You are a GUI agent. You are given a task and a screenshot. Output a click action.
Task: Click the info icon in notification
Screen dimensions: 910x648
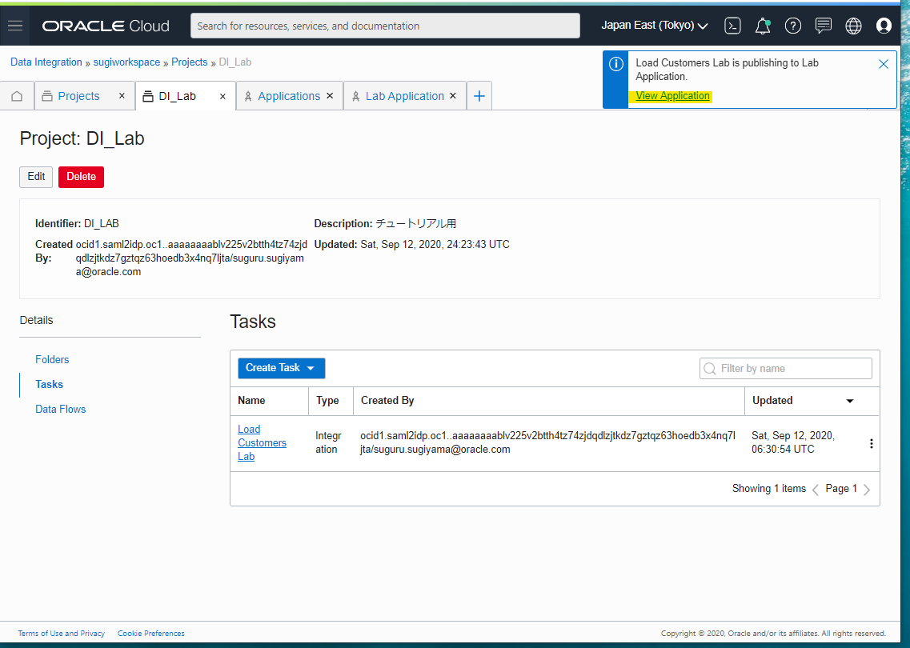coord(615,64)
